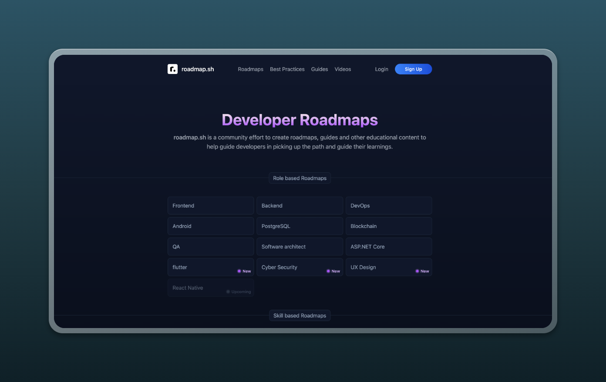Click the React Native upcoming card

coord(211,288)
